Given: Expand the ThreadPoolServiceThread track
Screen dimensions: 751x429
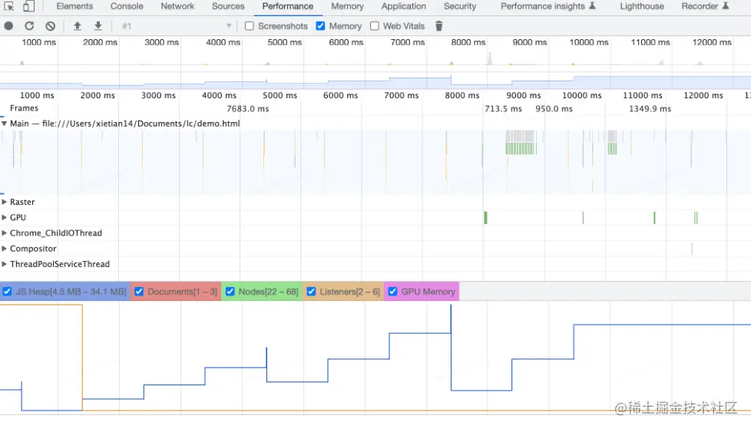Looking at the screenshot, I should (x=5, y=264).
